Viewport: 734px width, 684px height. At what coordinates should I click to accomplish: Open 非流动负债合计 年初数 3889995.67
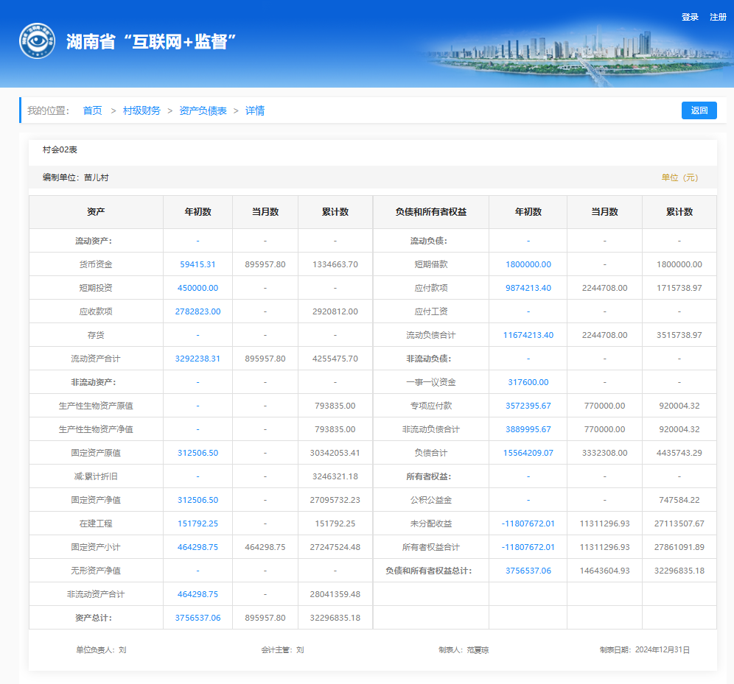pos(528,429)
